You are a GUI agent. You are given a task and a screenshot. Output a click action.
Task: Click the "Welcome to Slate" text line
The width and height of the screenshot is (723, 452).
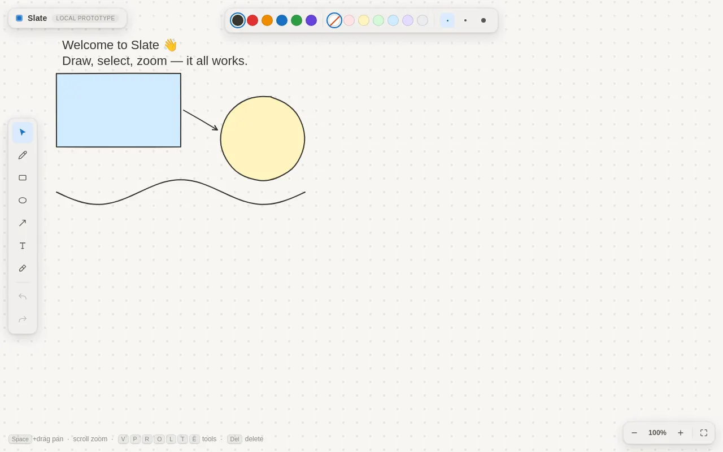[120, 45]
